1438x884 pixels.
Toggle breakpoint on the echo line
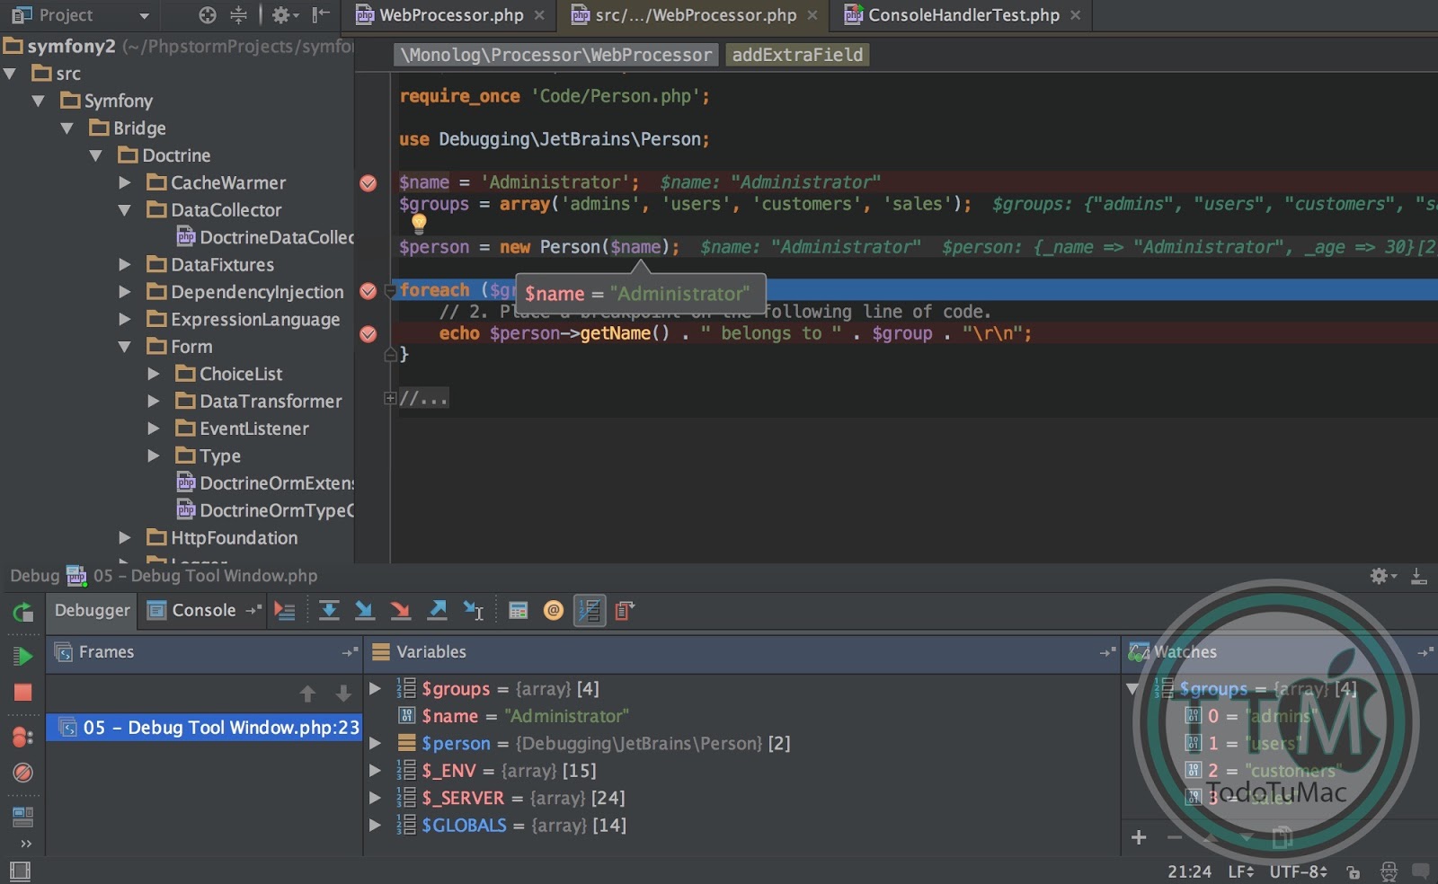point(368,334)
